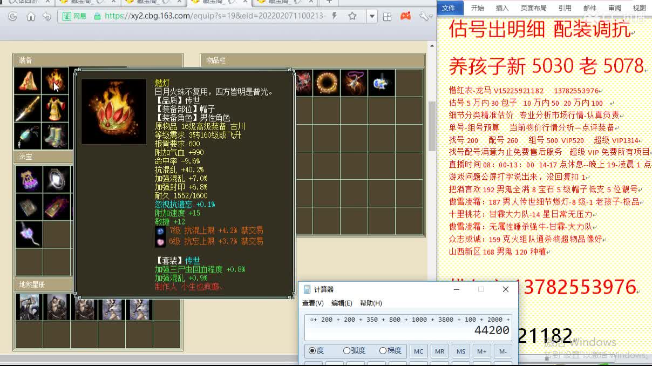Screen dimensions: 652x366
Task: Select the fiery ring item in 物品栏
Action: 327,83
